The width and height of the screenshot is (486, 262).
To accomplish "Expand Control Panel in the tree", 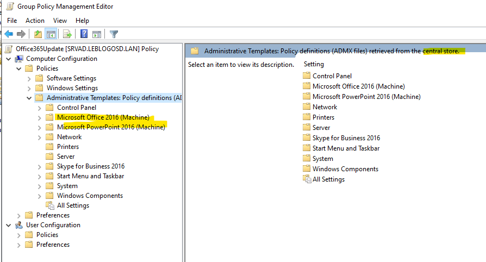I will [x=39, y=108].
